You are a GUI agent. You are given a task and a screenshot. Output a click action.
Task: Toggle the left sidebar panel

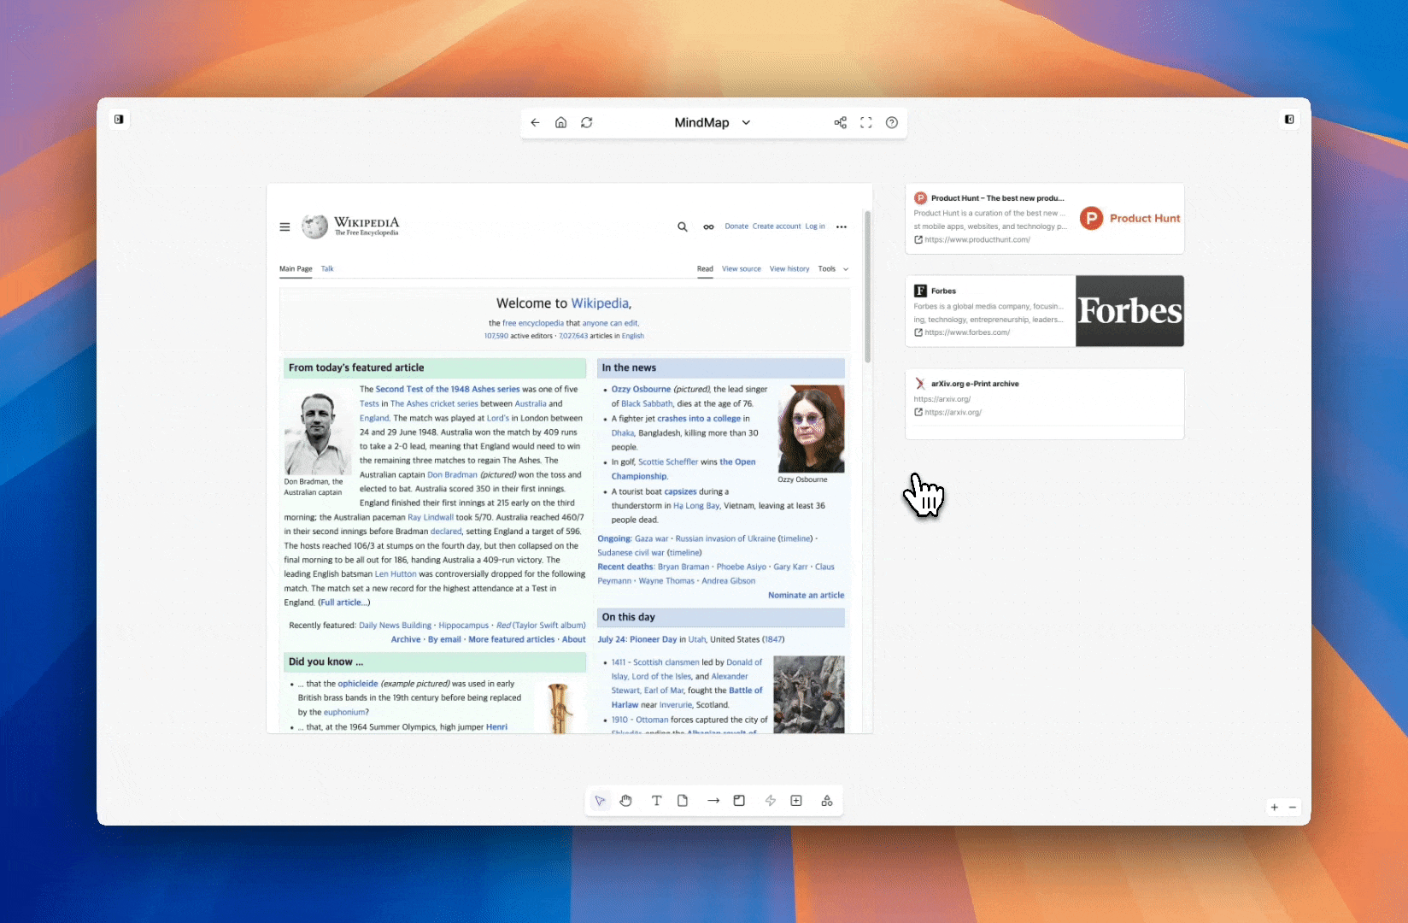pyautogui.click(x=119, y=120)
